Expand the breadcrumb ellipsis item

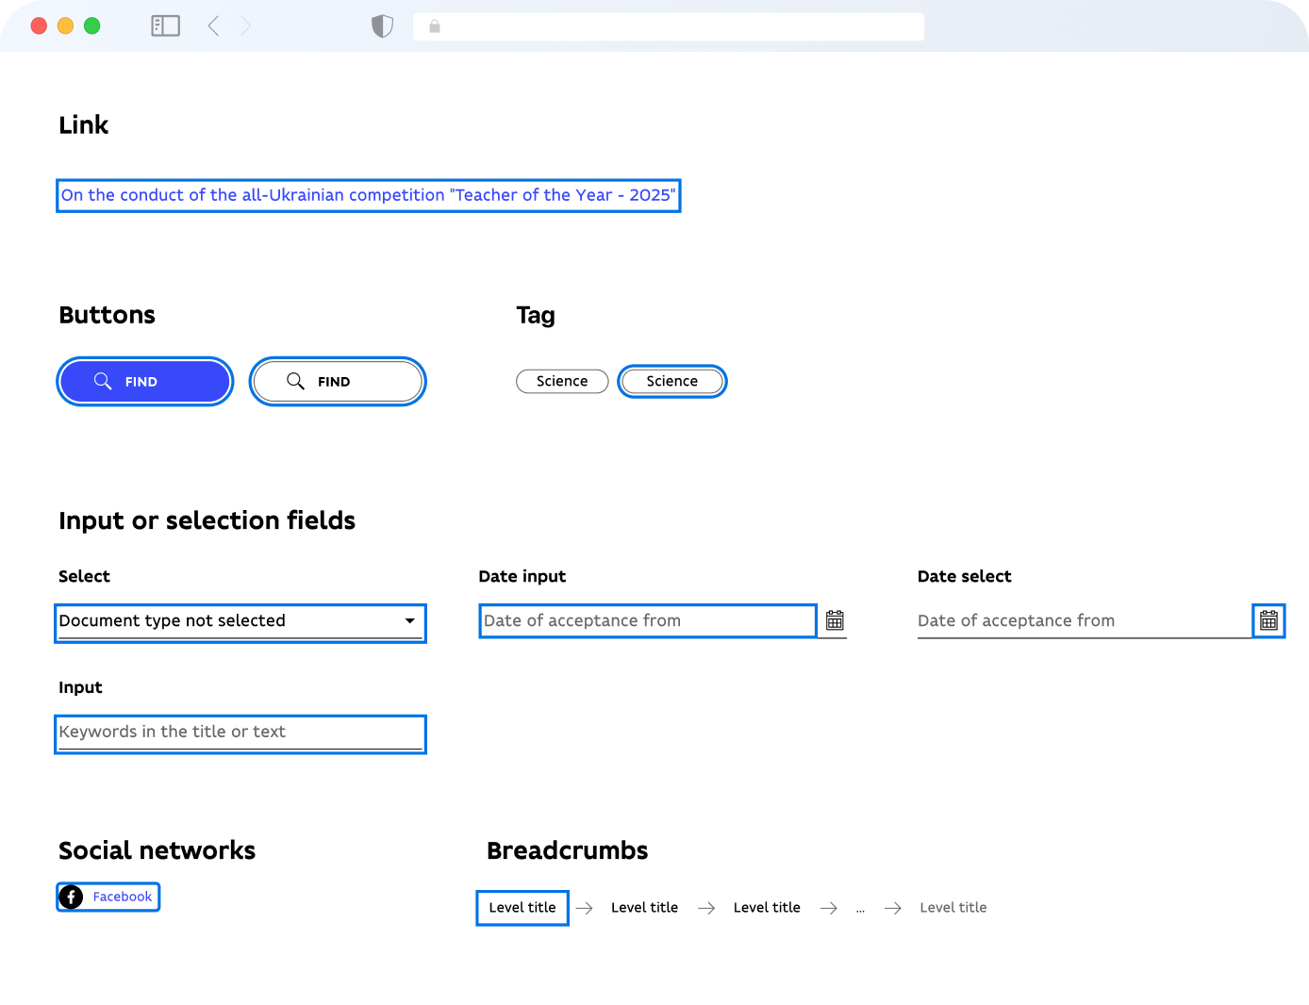pyautogui.click(x=860, y=908)
